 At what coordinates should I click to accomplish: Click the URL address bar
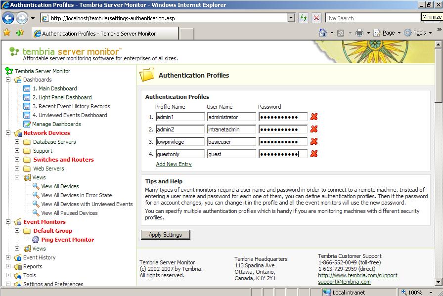[165, 18]
